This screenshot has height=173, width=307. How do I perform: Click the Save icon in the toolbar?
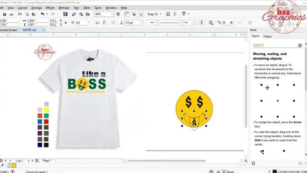click(x=4, y=14)
